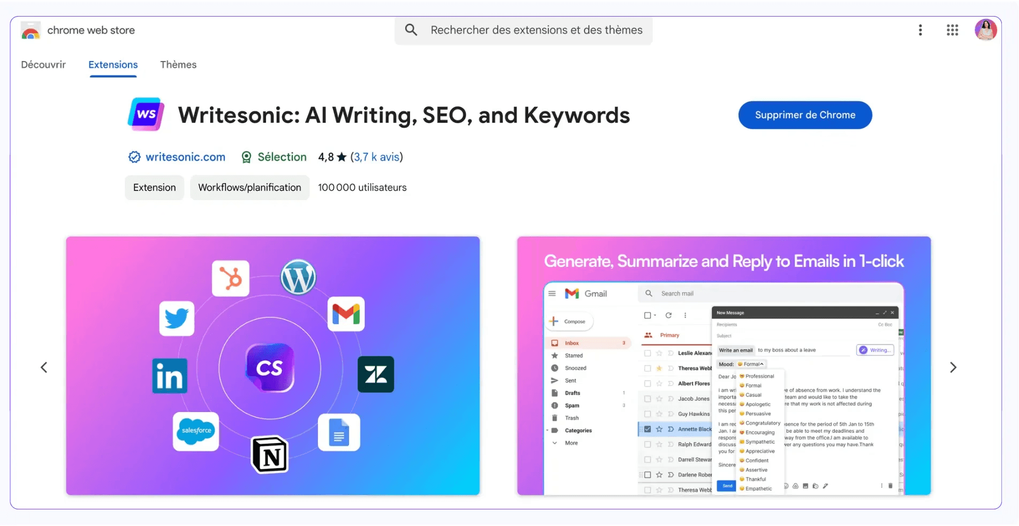Click the Notion icon
Screen dimensions: 1019x526
[270, 455]
